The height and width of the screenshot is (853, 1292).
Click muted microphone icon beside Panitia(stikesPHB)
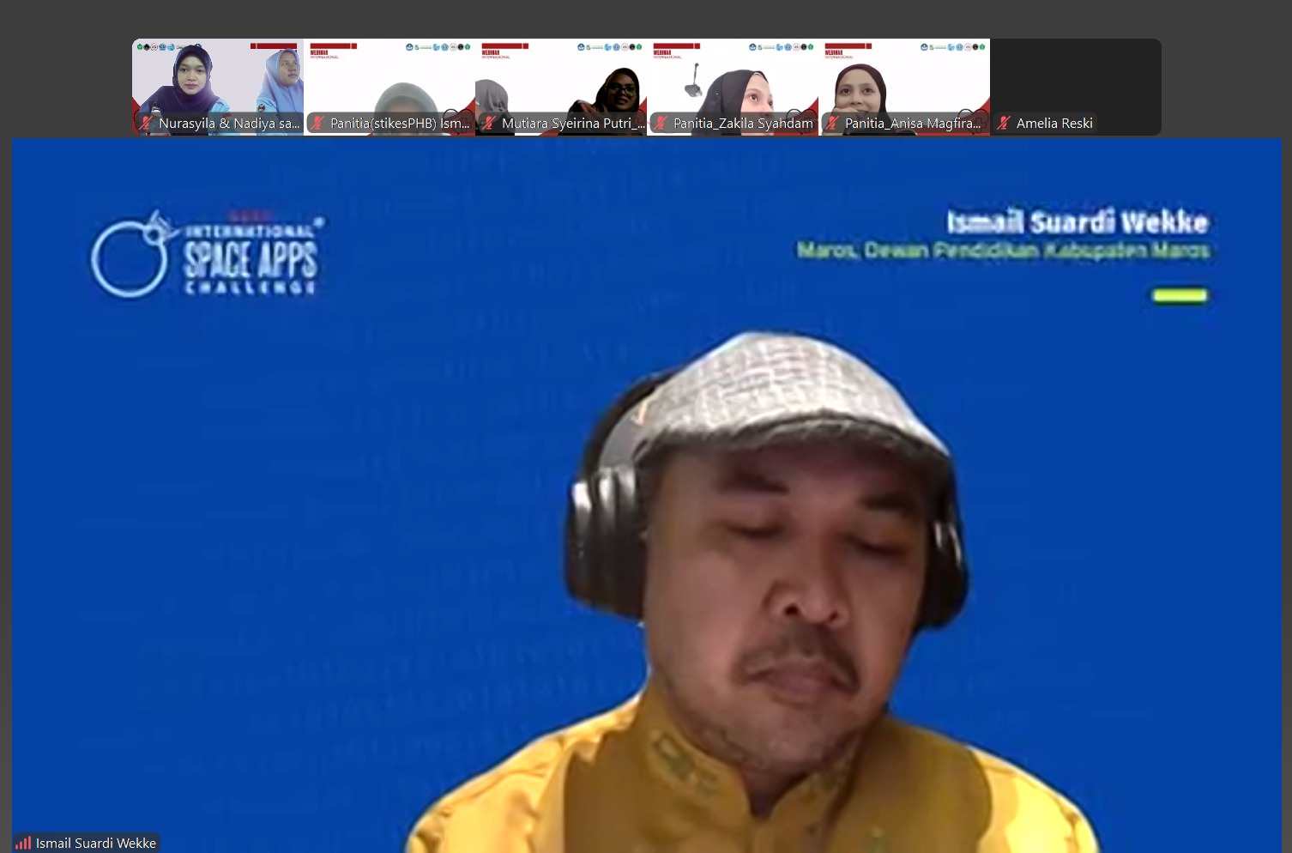click(317, 124)
